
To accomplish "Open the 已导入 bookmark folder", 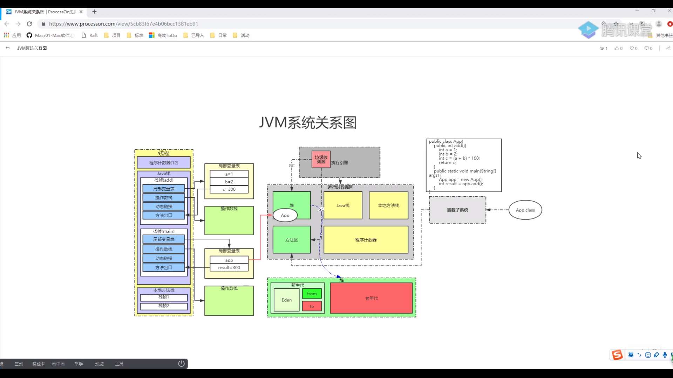I will click(193, 35).
